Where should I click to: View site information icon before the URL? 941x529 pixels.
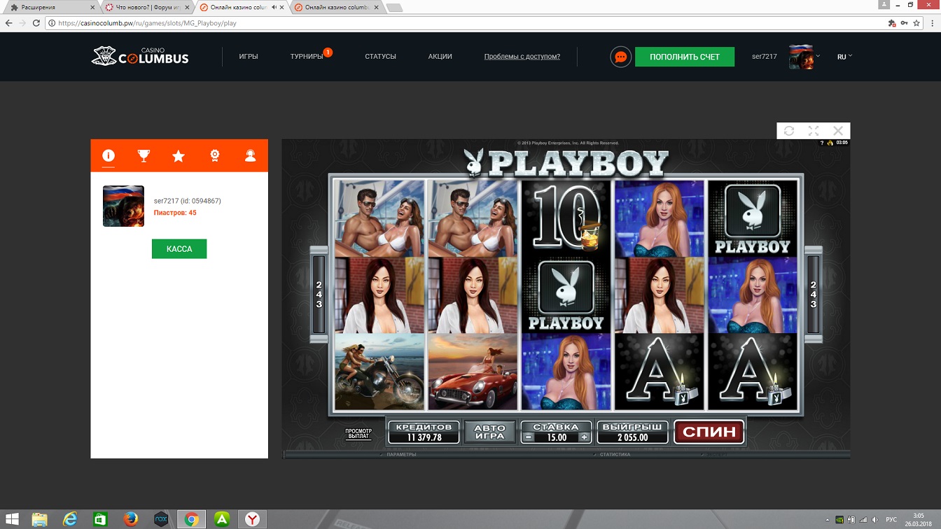(52, 23)
